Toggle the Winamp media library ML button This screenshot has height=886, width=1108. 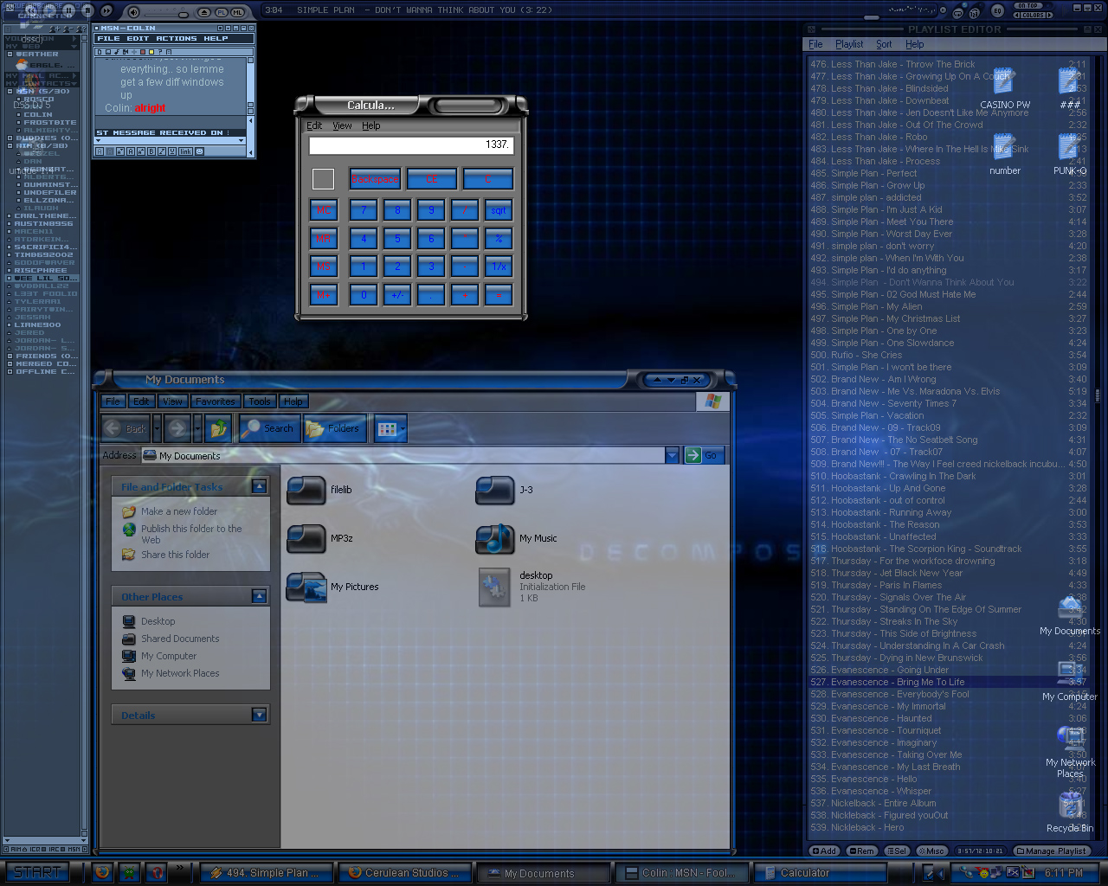[237, 12]
